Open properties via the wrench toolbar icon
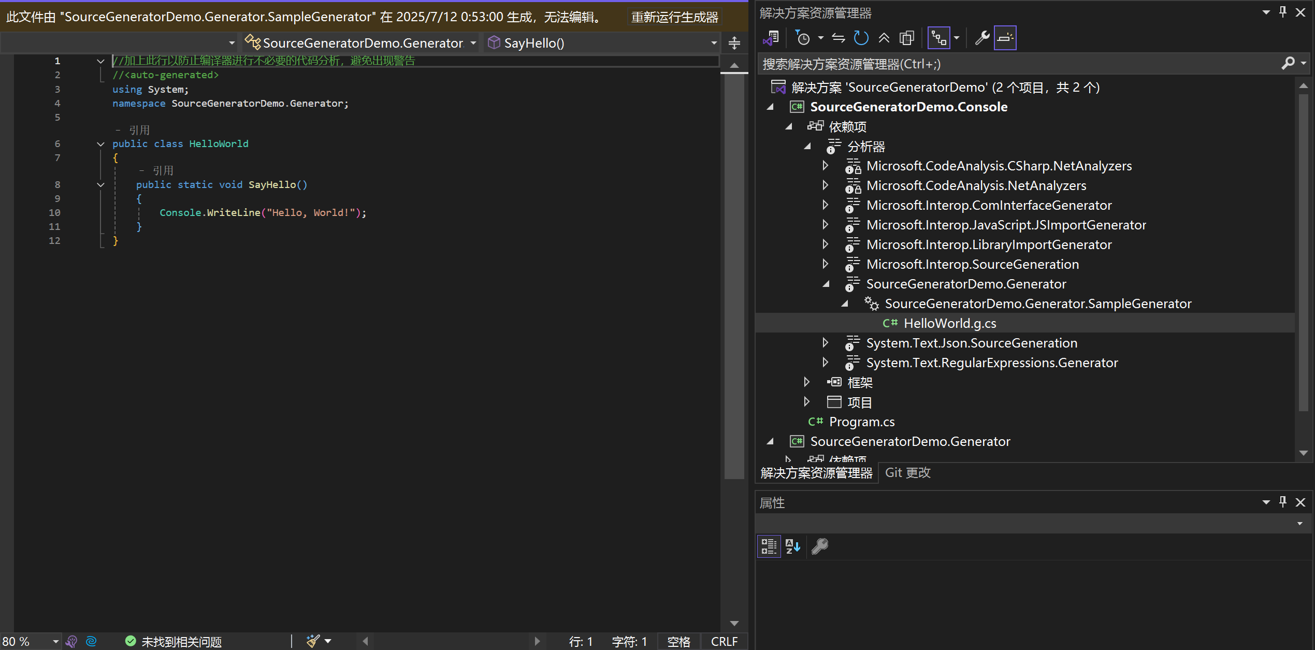This screenshot has height=650, width=1315. [x=982, y=38]
